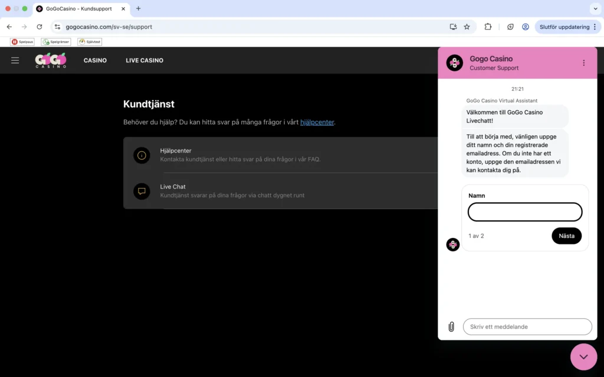The width and height of the screenshot is (604, 377).
Task: Open the Spelpaus bookmark
Action: (21, 41)
